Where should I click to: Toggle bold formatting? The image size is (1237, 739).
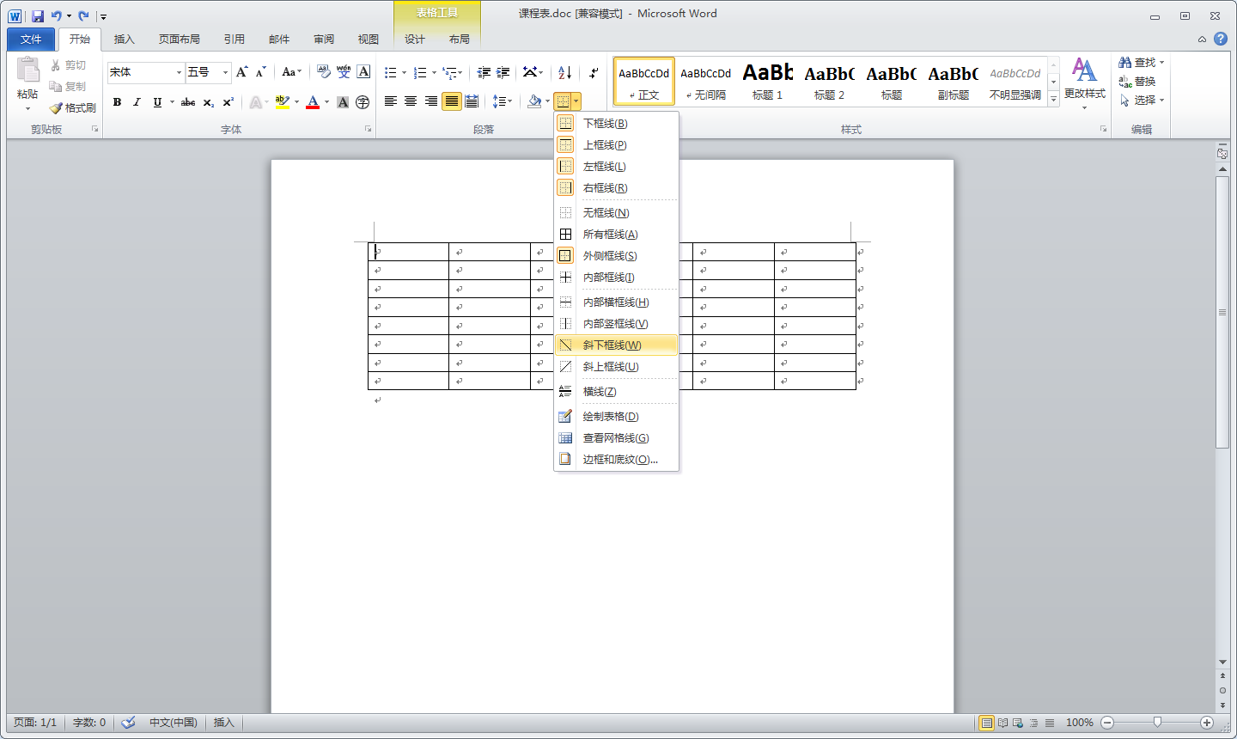tap(117, 102)
